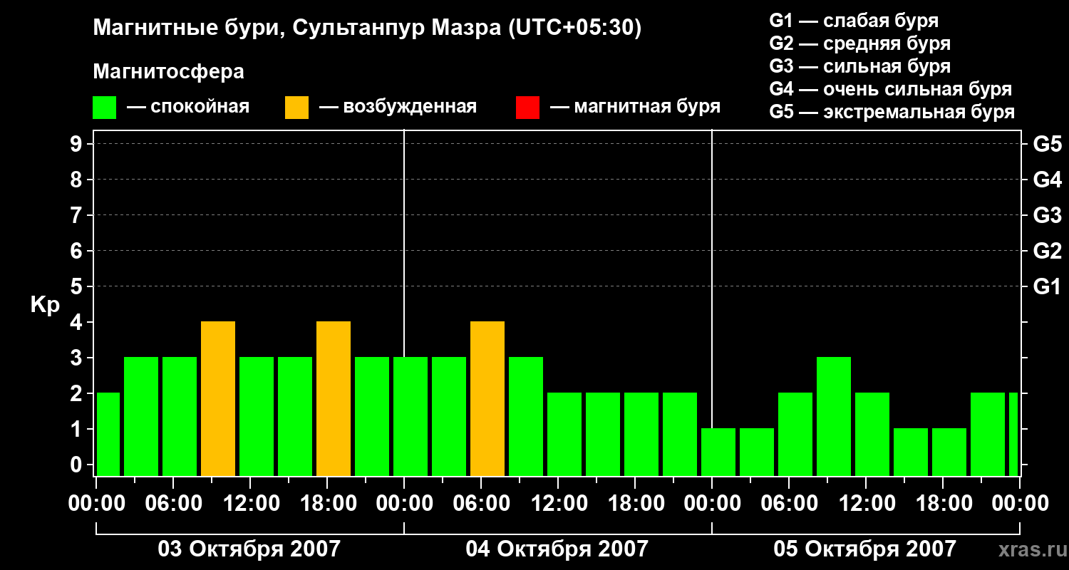Screen dimensions: 1069x570
Task: Click the 'G4' label on the right axis
Action: pos(1047,180)
